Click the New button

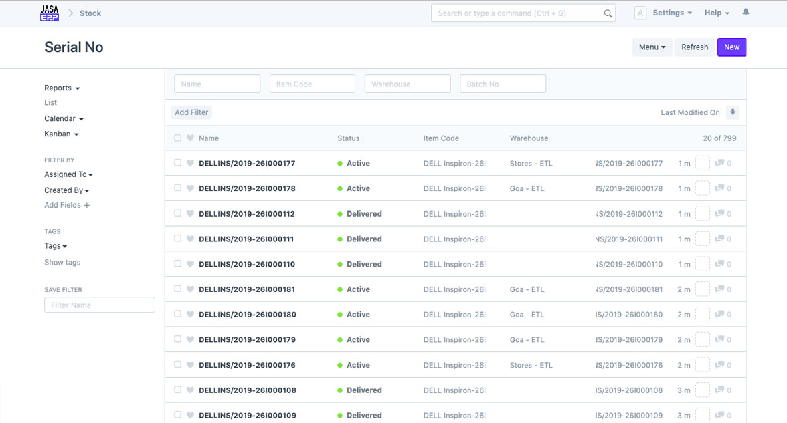[x=731, y=47]
